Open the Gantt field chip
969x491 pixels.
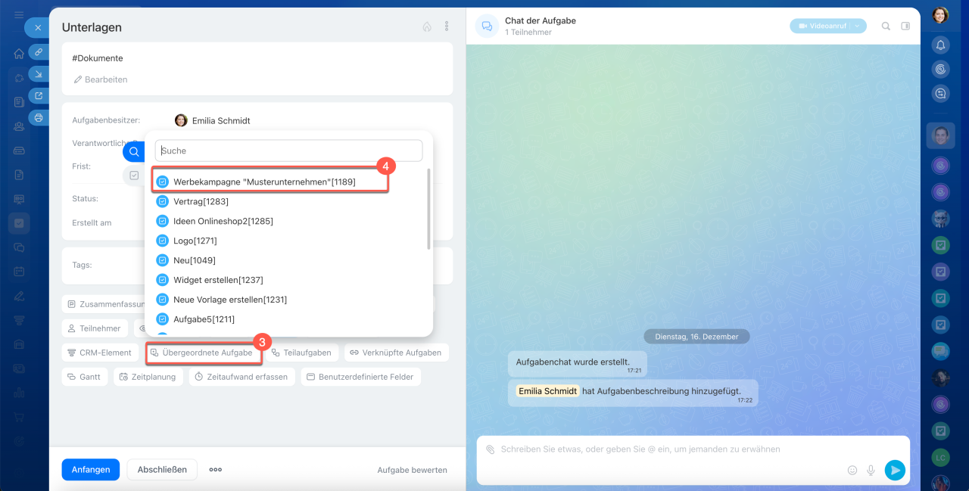pyautogui.click(x=84, y=377)
